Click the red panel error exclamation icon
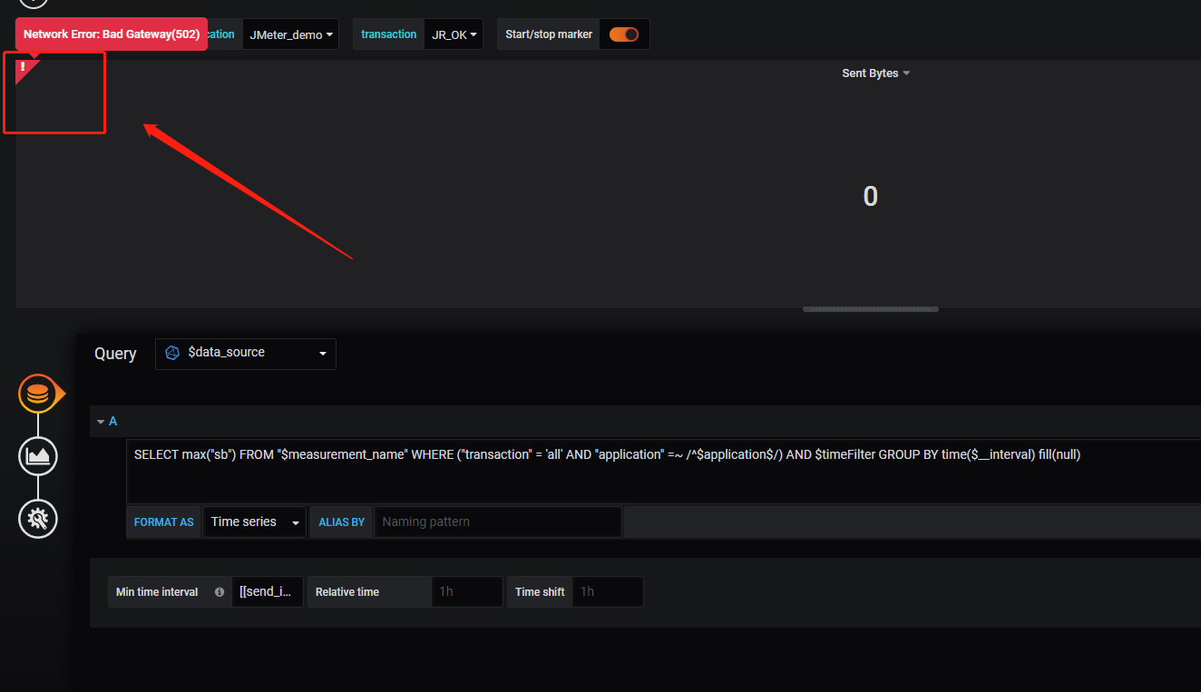This screenshot has height=692, width=1201. (x=24, y=68)
